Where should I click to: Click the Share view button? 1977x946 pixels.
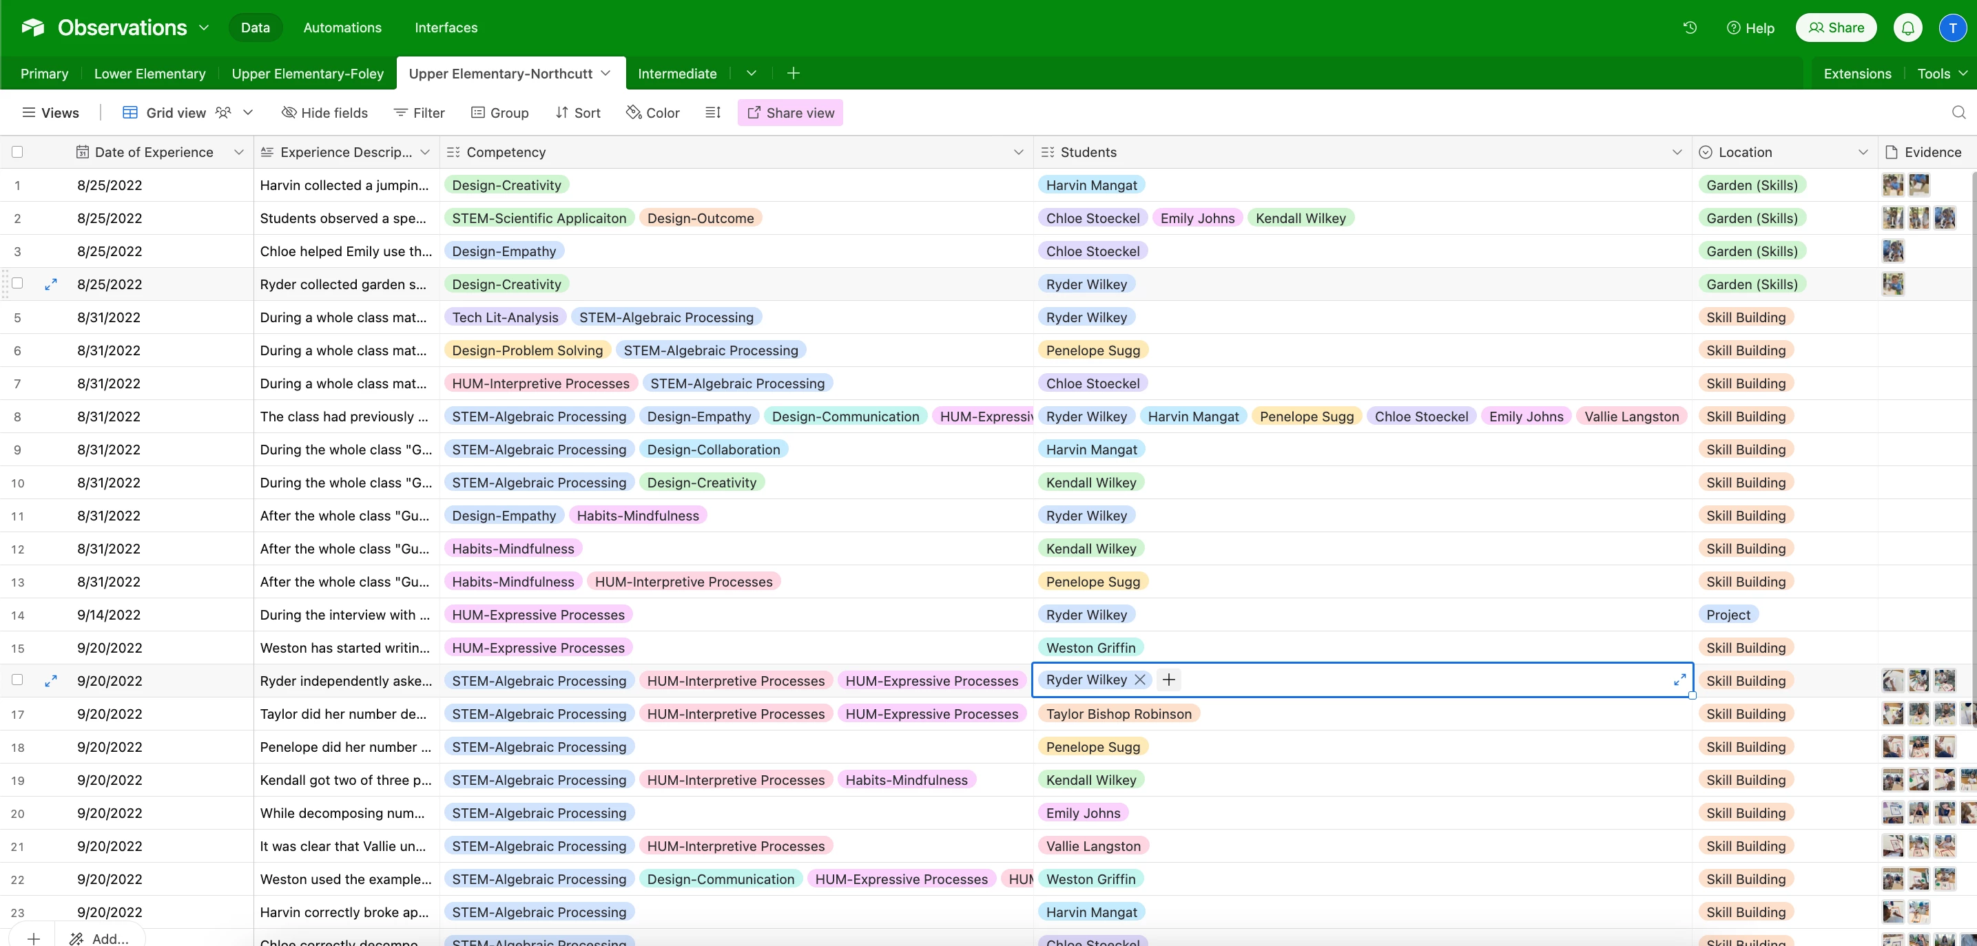pos(789,113)
